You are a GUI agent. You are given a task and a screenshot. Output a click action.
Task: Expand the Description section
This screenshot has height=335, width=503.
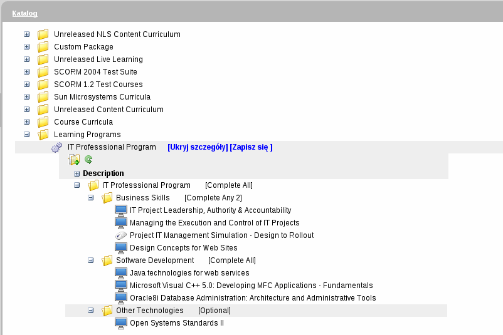(77, 173)
